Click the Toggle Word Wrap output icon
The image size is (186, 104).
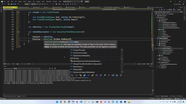(x=52, y=68)
